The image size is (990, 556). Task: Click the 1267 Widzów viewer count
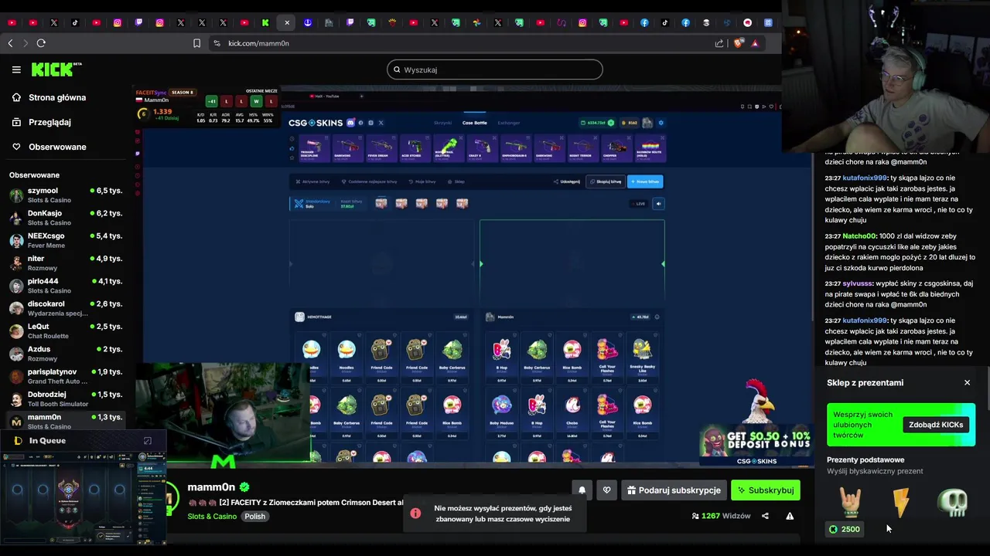(x=721, y=516)
